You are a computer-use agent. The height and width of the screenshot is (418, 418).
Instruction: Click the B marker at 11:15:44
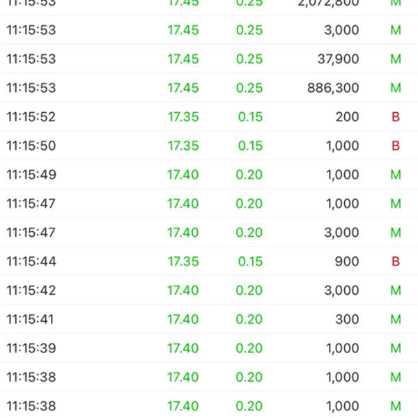pos(396,262)
